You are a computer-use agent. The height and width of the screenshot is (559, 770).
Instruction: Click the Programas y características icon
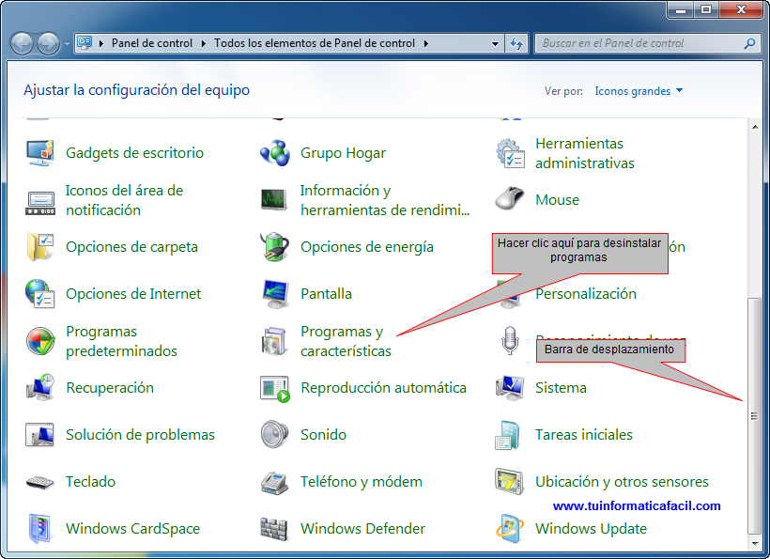(x=274, y=341)
